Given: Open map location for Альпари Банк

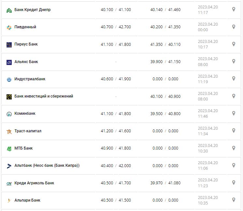Looking at the screenshot, I should point(234,200).
